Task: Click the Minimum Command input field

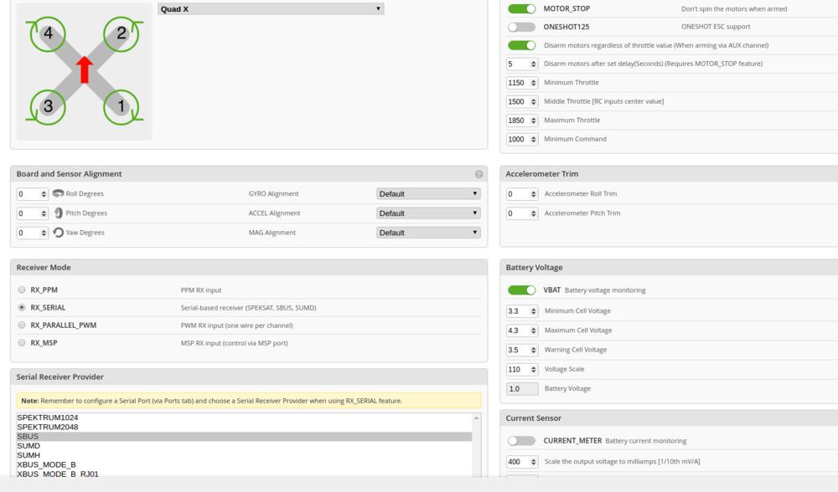Action: [x=521, y=139]
